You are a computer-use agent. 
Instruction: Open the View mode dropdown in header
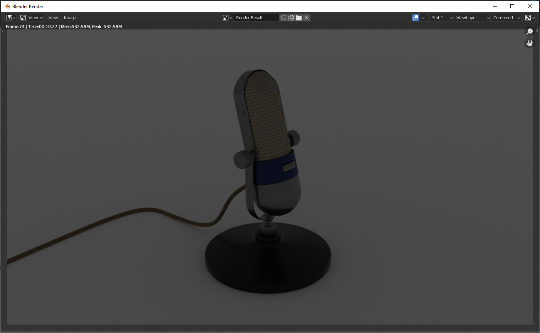[x=32, y=18]
